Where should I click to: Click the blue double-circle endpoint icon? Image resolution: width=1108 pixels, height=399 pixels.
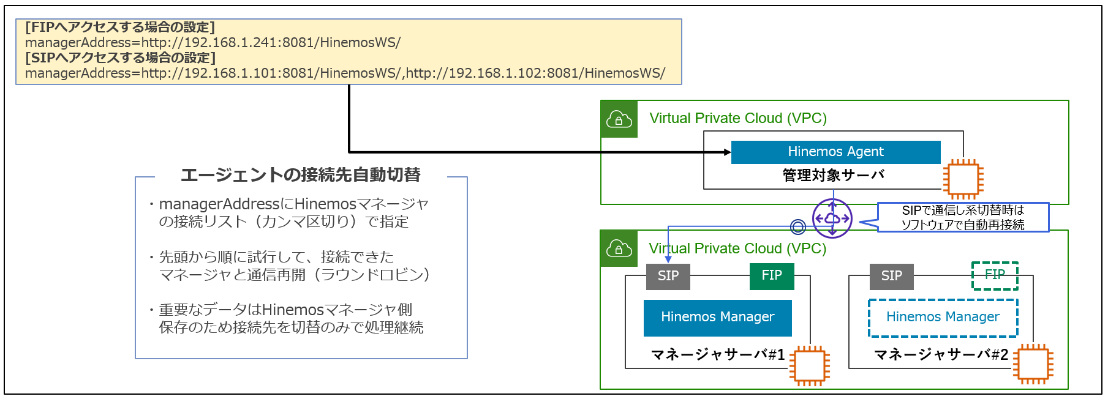click(x=798, y=227)
